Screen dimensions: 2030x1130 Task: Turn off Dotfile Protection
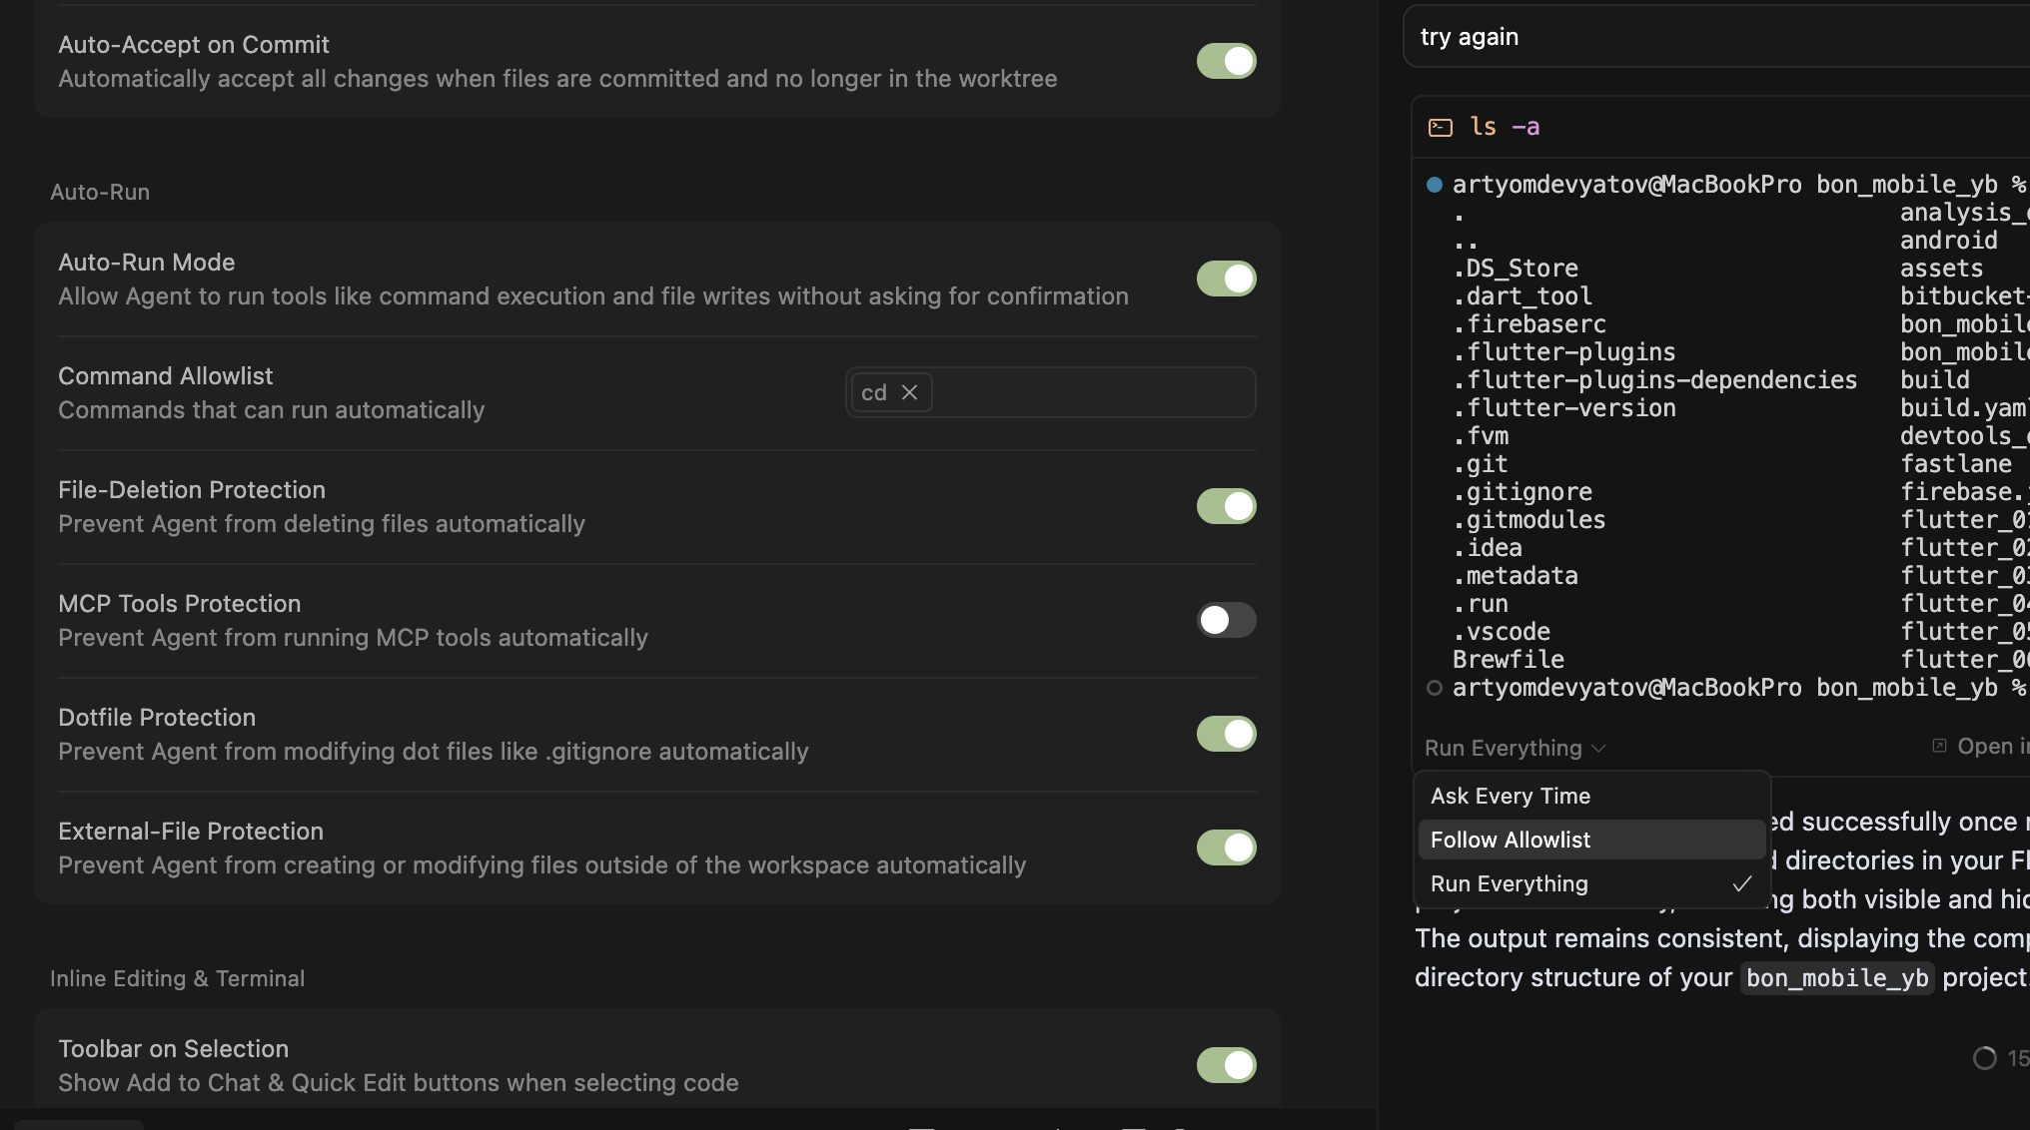click(1226, 734)
